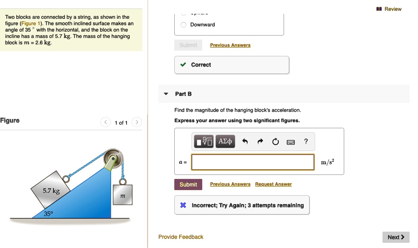Screen dimensions: 418x248
Task: Open Part A Previous Answers link
Action: click(230, 45)
